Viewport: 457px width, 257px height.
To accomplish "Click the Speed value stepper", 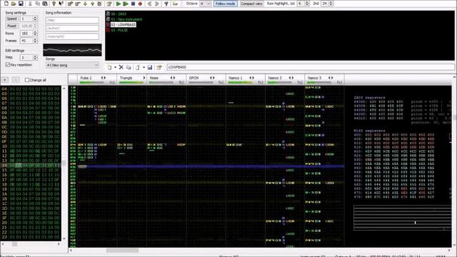I will tap(35, 19).
